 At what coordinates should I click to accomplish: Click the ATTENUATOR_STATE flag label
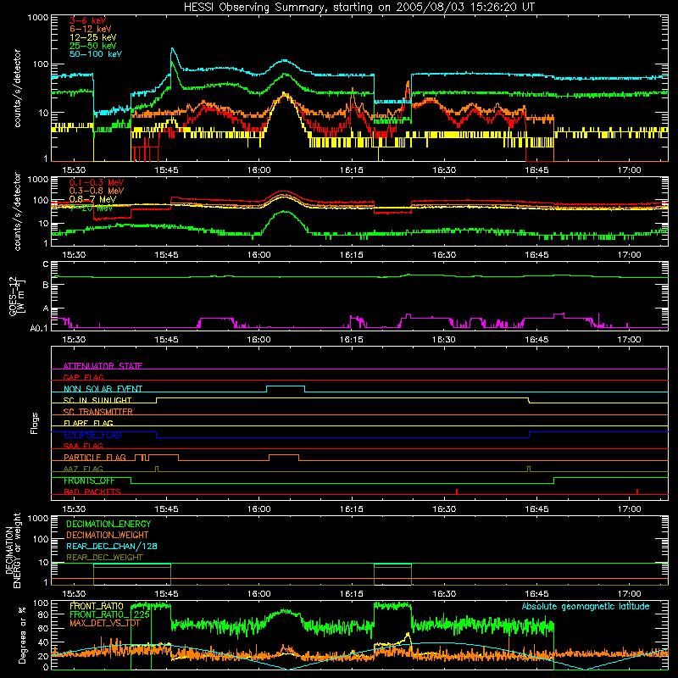point(103,366)
